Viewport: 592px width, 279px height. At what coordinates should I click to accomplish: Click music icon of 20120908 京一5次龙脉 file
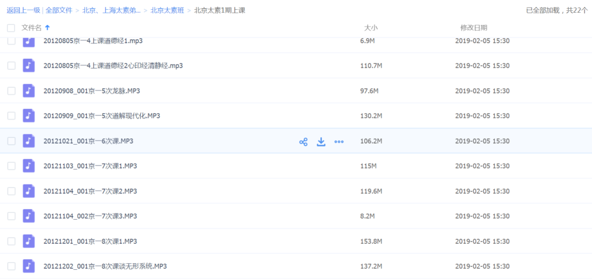tap(29, 91)
